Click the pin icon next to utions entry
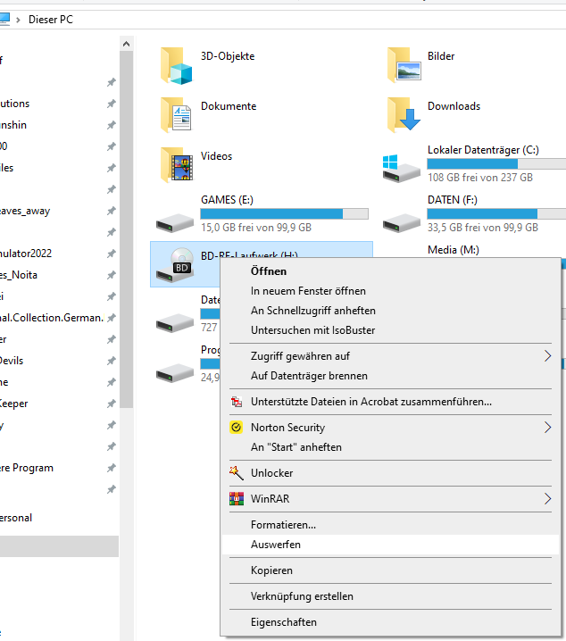The image size is (566, 641). pos(112,104)
